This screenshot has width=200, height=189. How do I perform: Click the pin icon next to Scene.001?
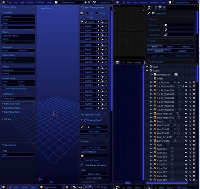click(149, 13)
